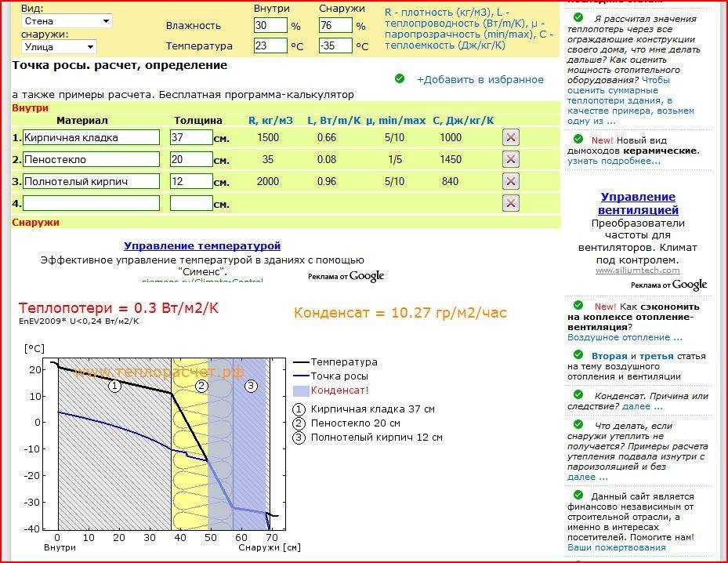Viewport: 728px width, 563px height.
Task: Follow далее link after Конденсат. Причина
Action: 642,406
